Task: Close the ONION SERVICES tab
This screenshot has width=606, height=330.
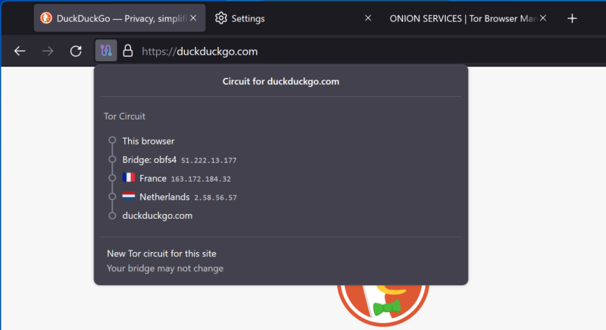Action: click(543, 17)
